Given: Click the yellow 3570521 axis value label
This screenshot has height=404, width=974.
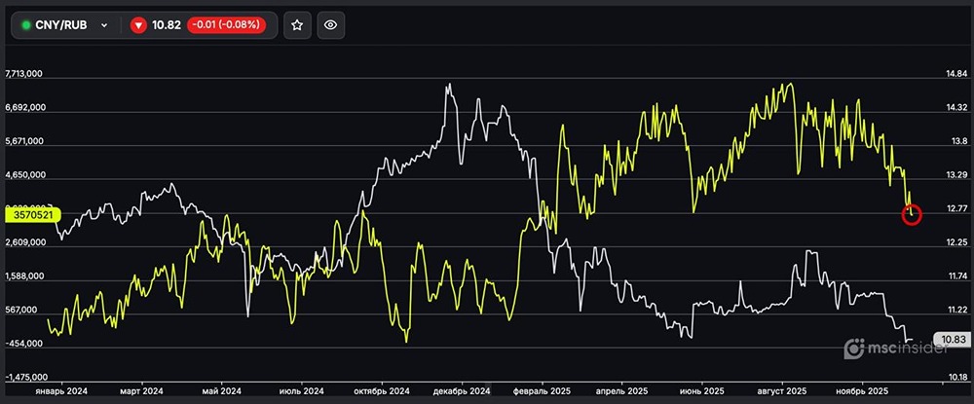Looking at the screenshot, I should coord(34,213).
